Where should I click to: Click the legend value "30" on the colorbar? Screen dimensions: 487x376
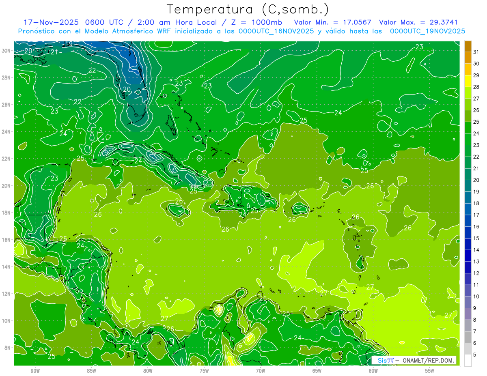tap(476, 64)
